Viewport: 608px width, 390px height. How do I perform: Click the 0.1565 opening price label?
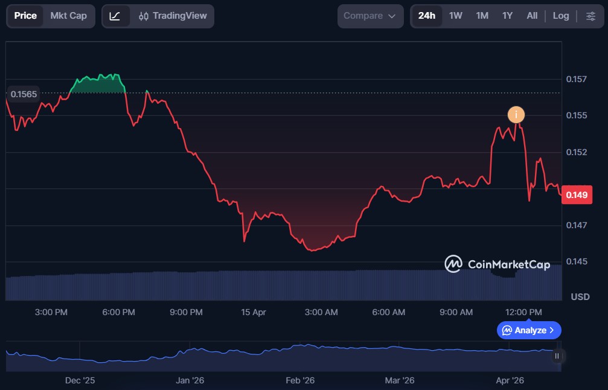coord(24,94)
